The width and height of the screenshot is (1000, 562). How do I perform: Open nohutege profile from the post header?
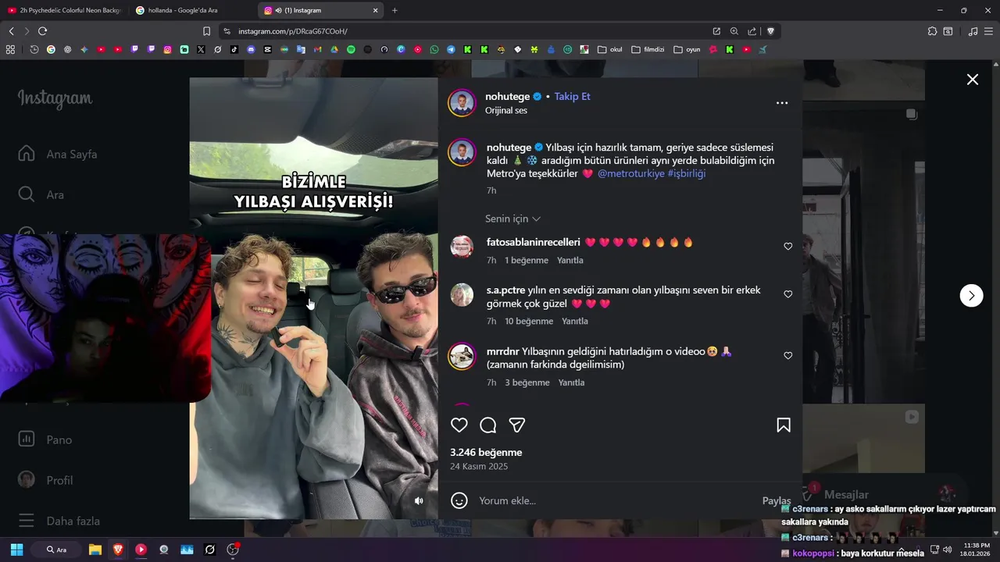coord(507,96)
